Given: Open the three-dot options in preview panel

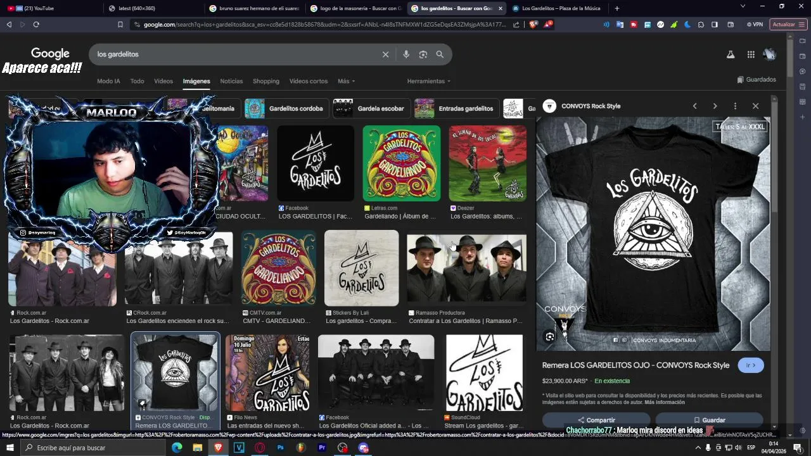Looking at the screenshot, I should point(735,106).
